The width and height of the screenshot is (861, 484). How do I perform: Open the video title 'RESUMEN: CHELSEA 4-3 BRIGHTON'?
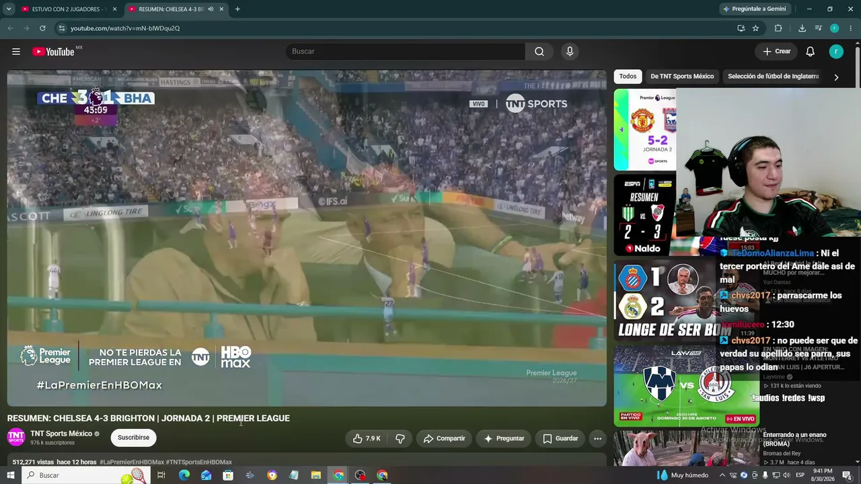pyautogui.click(x=149, y=418)
